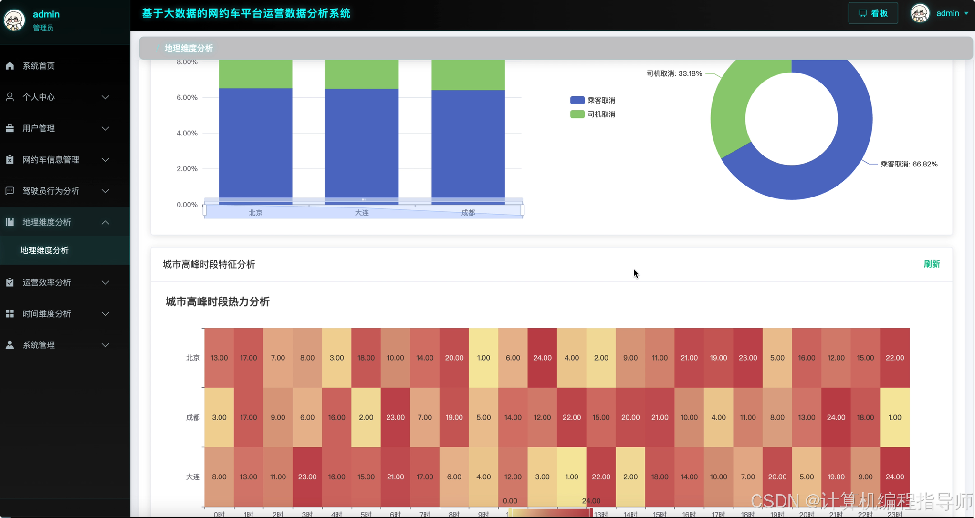Click the 刷新 link
Viewport: 975px width, 518px height.
pyautogui.click(x=932, y=264)
